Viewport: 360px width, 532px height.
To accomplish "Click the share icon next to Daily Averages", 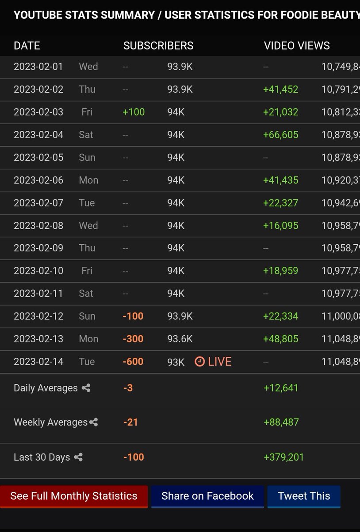I will pos(85,388).
